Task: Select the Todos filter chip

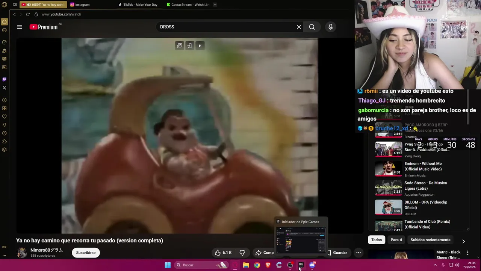Action: point(377,240)
